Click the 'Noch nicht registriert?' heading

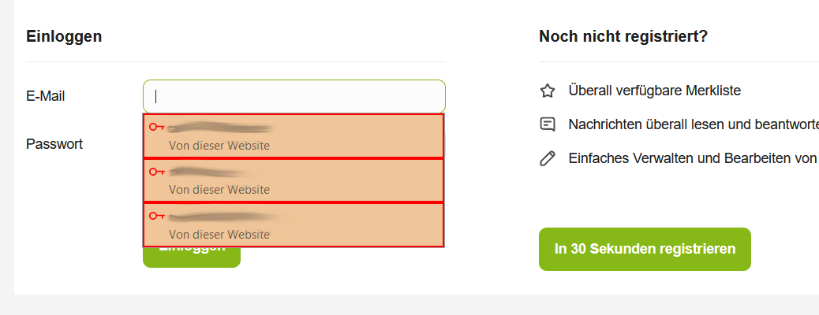[623, 36]
